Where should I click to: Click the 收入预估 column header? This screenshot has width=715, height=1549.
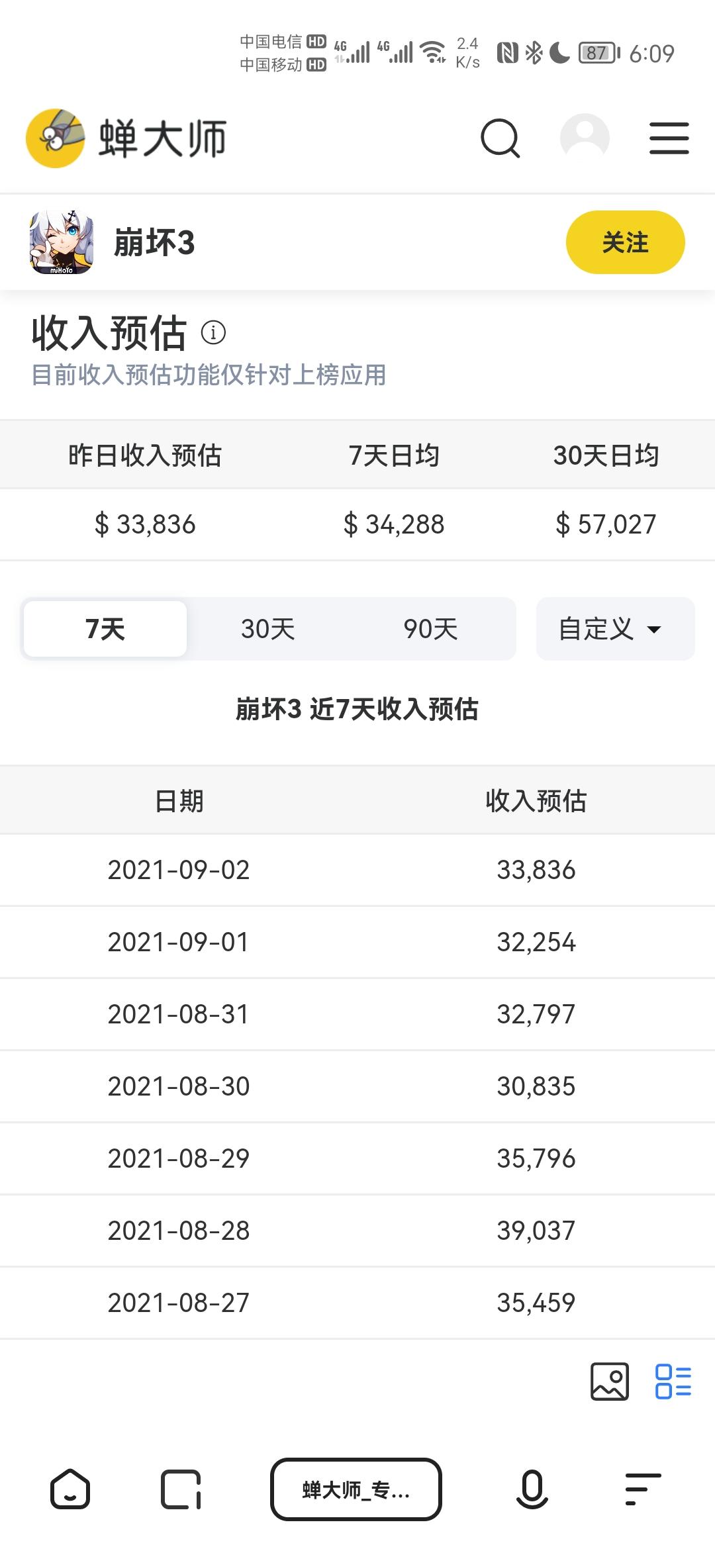click(536, 801)
